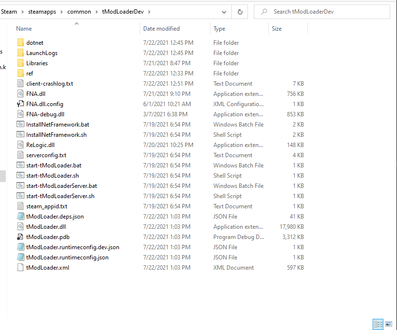Viewport: 397px width, 330px height.
Task: Click the XML Configuratio... type cell
Action: (238, 104)
